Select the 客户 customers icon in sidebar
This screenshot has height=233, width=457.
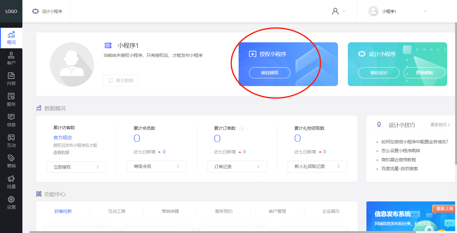[11, 58]
